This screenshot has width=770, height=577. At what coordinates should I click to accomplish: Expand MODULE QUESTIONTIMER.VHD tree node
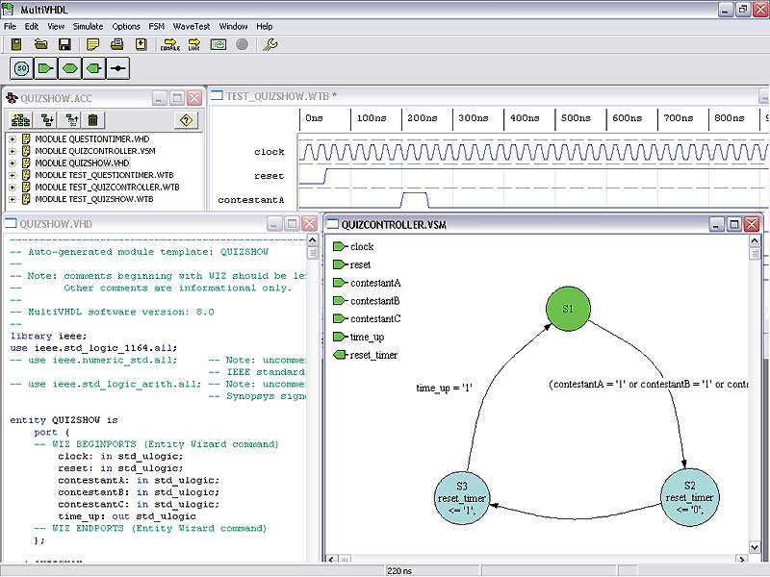coord(13,139)
